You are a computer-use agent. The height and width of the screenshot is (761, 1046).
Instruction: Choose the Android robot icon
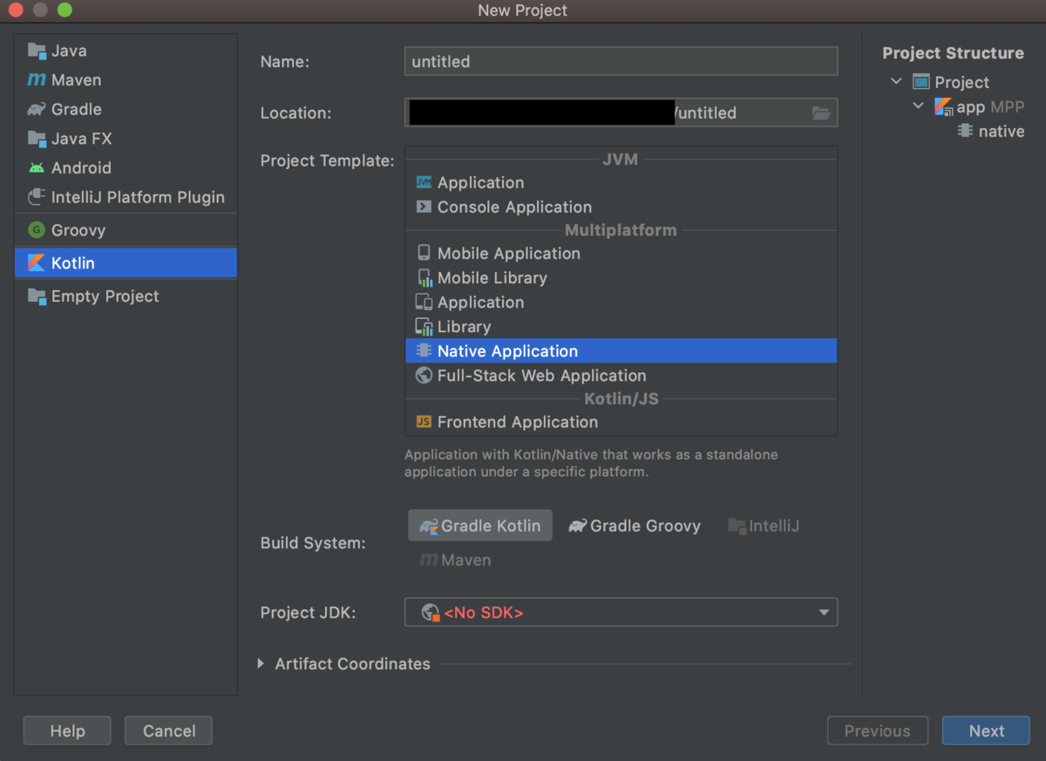coord(37,168)
